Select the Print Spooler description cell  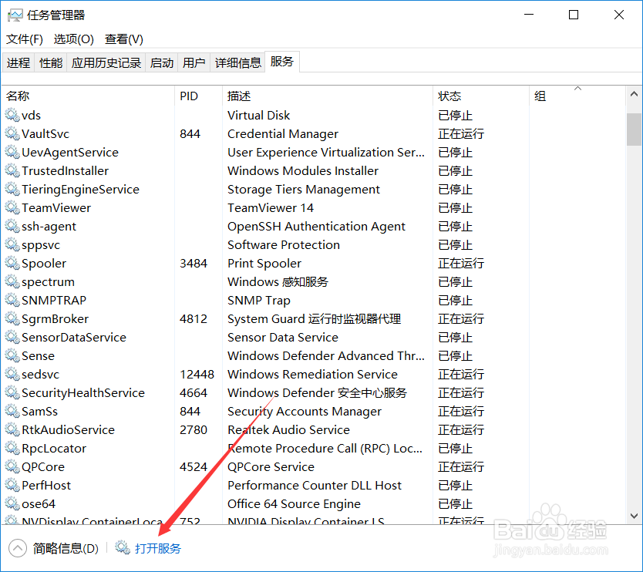(264, 263)
